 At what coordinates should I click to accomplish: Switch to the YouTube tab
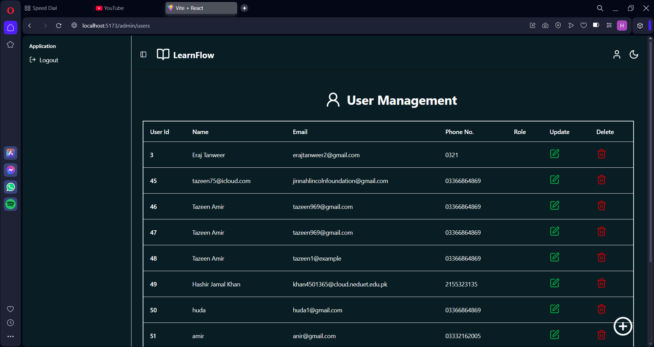click(x=114, y=8)
